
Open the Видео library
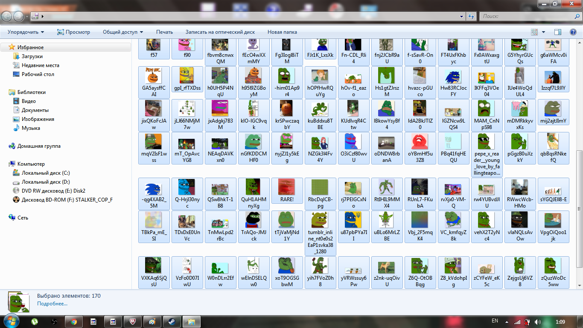coord(29,101)
